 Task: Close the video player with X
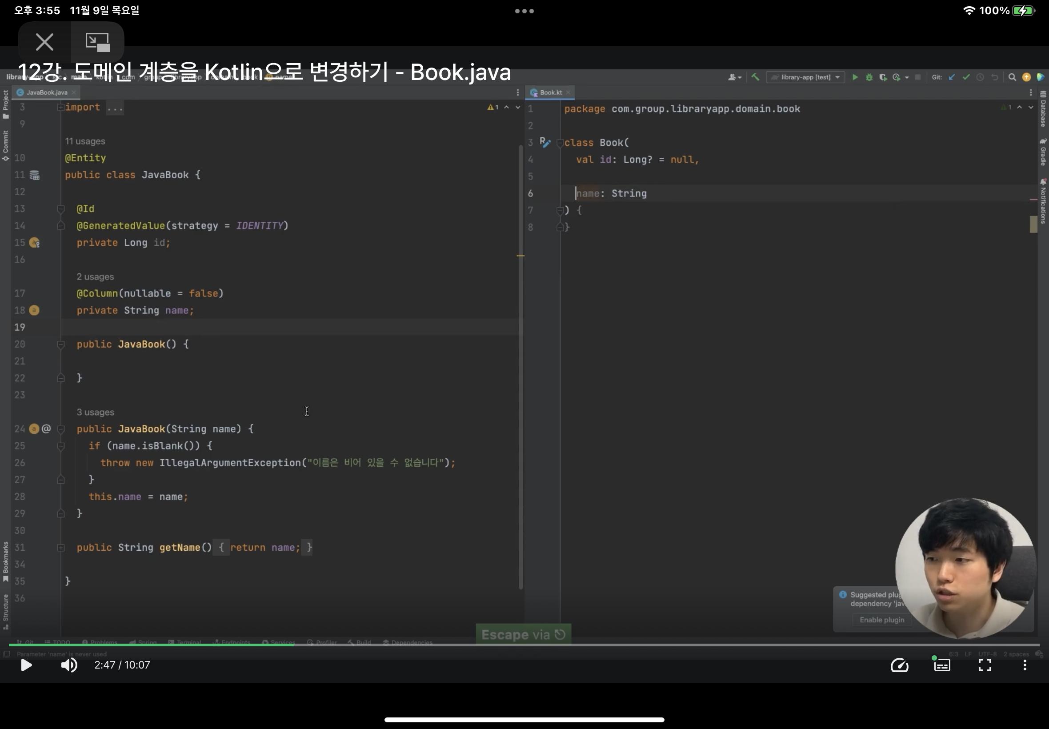[x=44, y=42]
